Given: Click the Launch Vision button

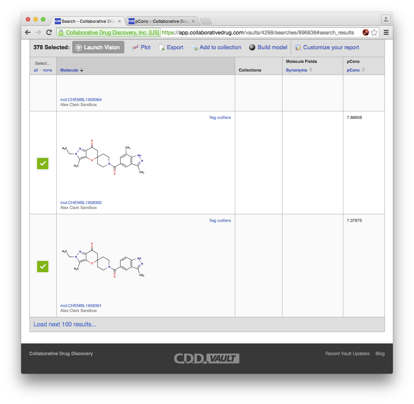Looking at the screenshot, I should (x=98, y=47).
